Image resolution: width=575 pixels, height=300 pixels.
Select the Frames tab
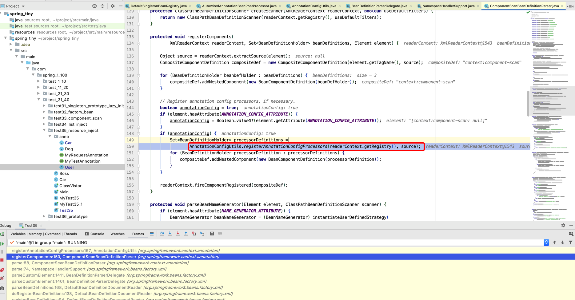click(138, 234)
